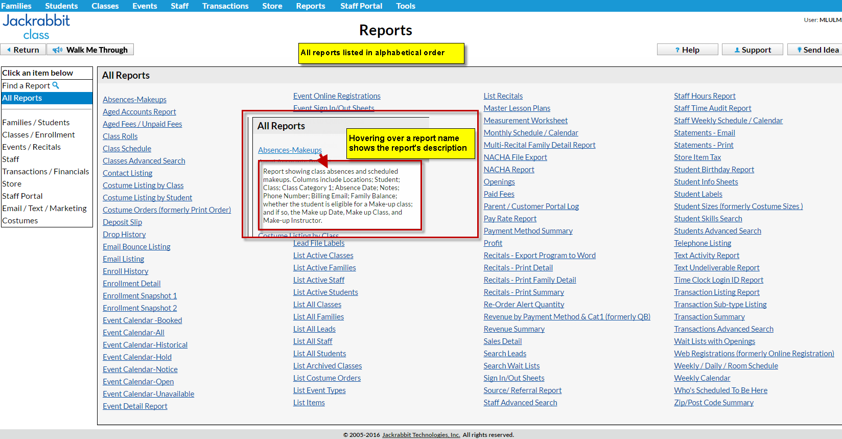Click the Help button
Screen dimensions: 842x439
687,50
